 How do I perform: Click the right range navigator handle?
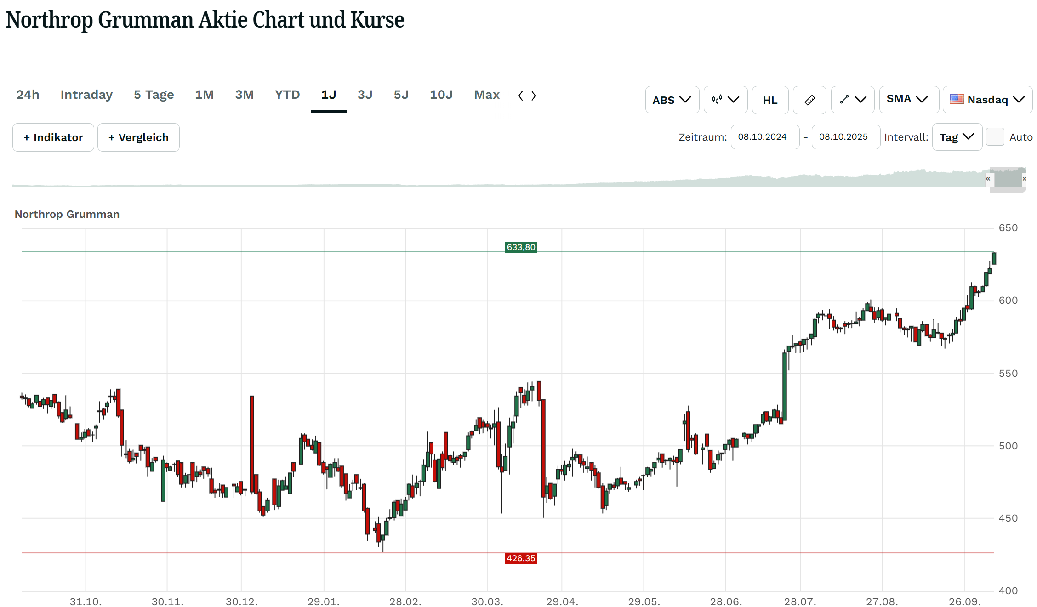1024,179
